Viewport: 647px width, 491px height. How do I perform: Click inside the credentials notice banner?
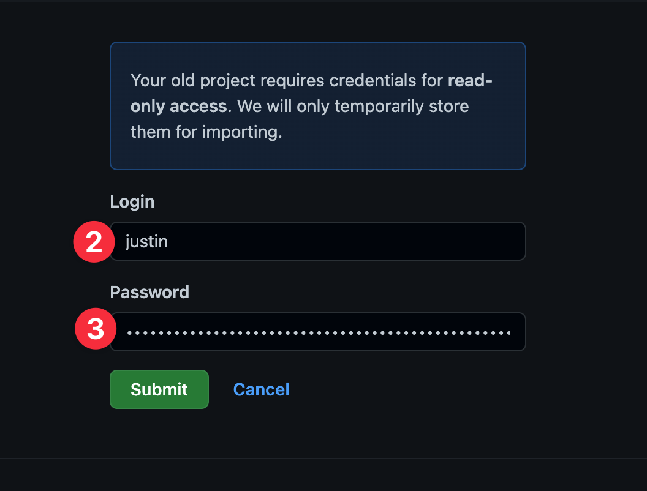pos(317,105)
